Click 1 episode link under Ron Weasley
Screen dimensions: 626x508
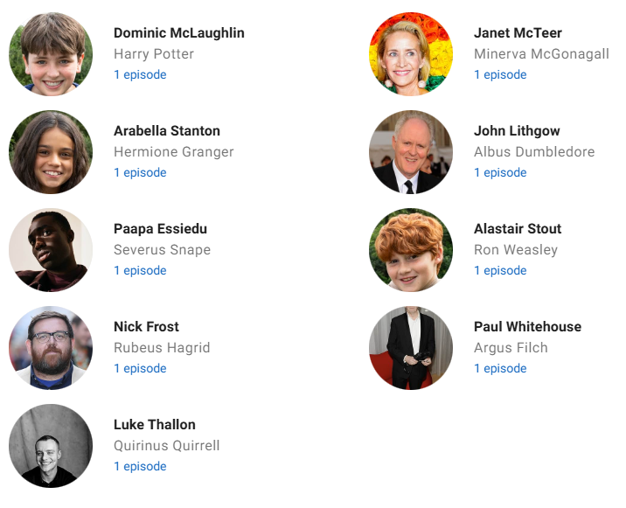[x=500, y=270]
